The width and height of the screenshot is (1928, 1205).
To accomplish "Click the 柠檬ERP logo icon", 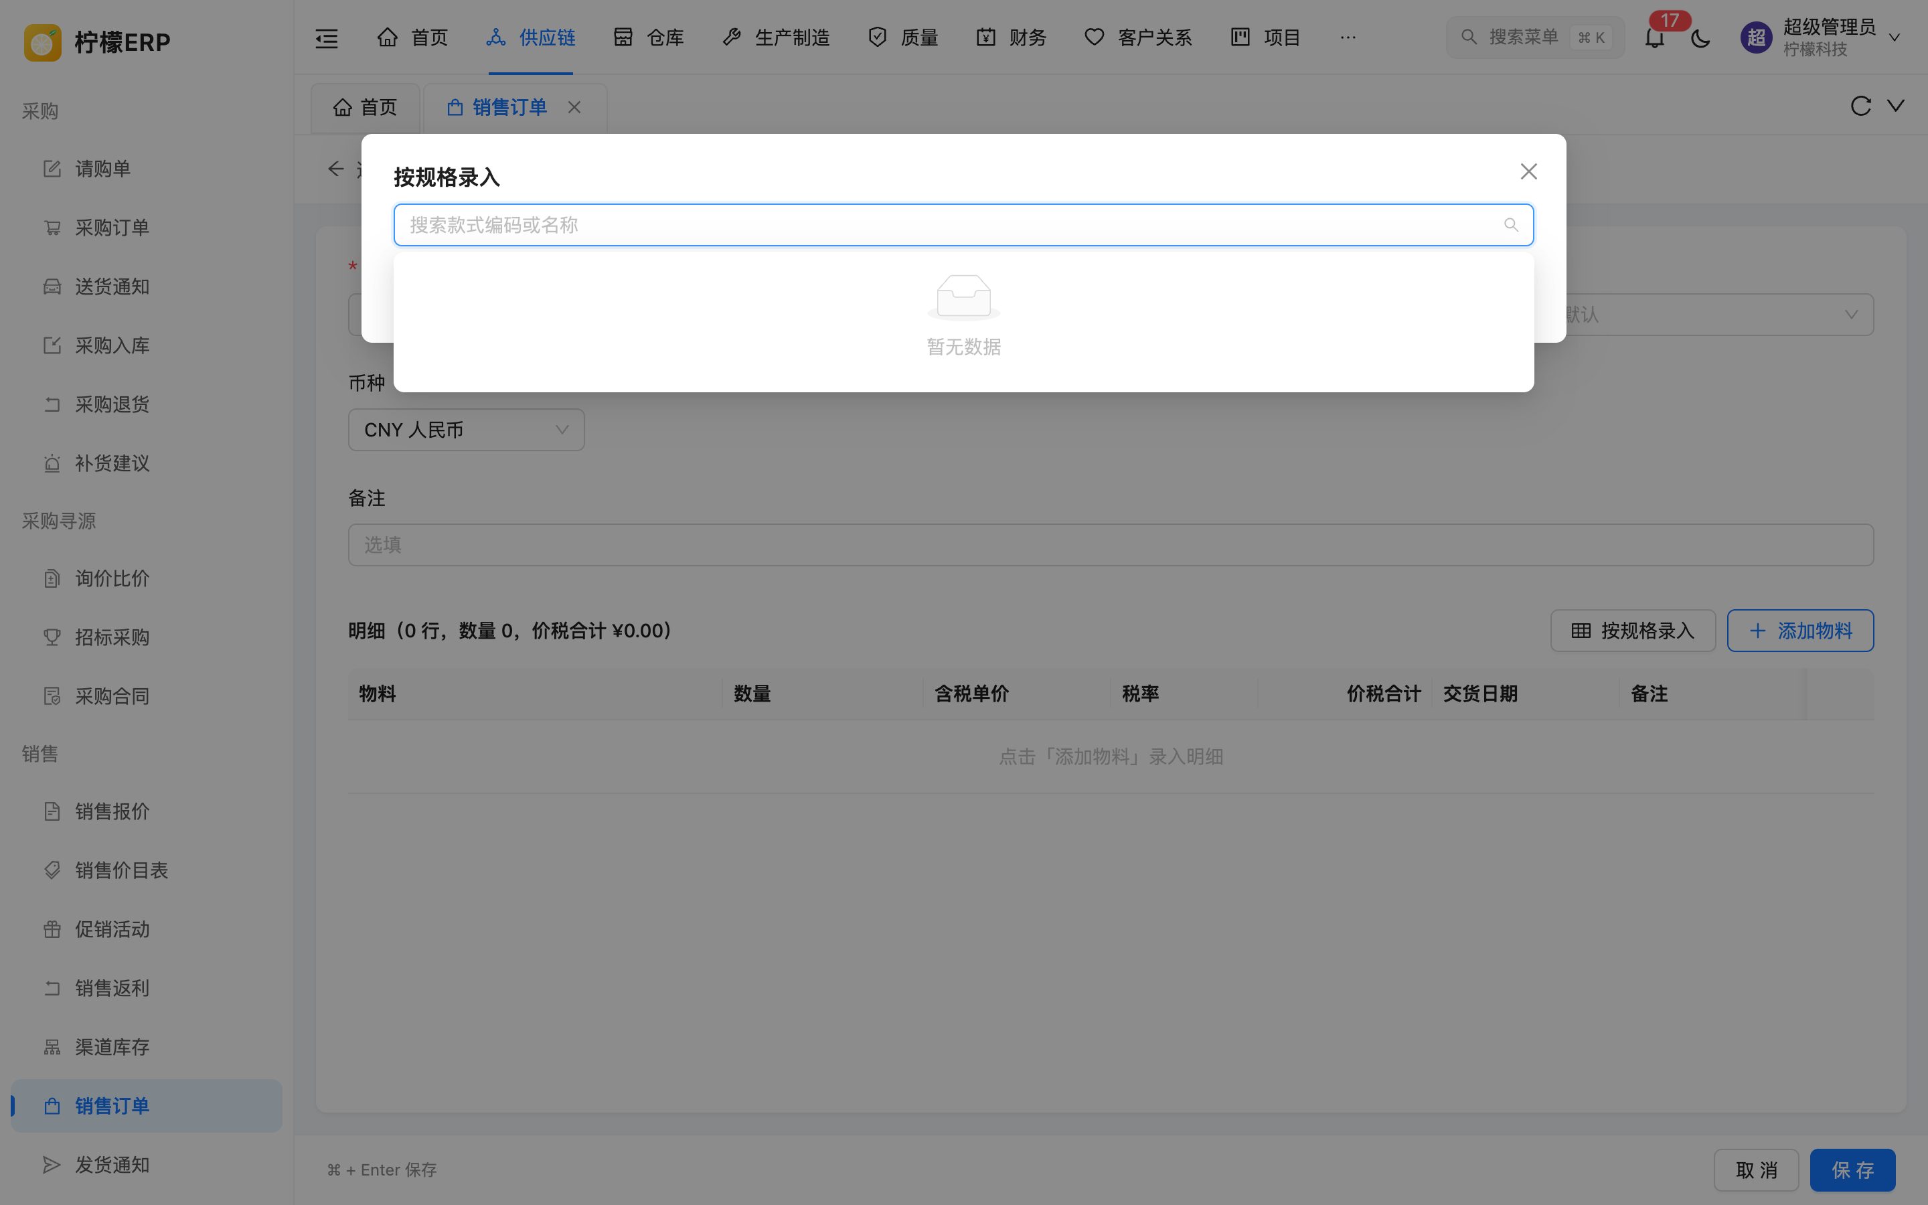I will [43, 42].
